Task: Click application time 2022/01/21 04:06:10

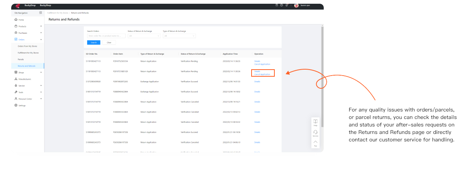Action: 231,142
